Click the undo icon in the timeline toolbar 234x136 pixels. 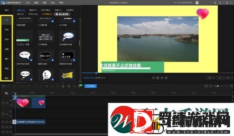coord(3,86)
